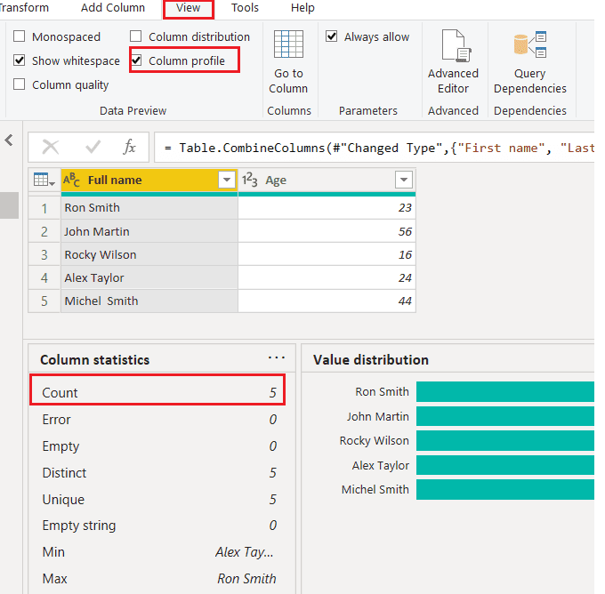605x594 pixels.
Task: Click the ABC text type icon on Full name
Action: (71, 180)
